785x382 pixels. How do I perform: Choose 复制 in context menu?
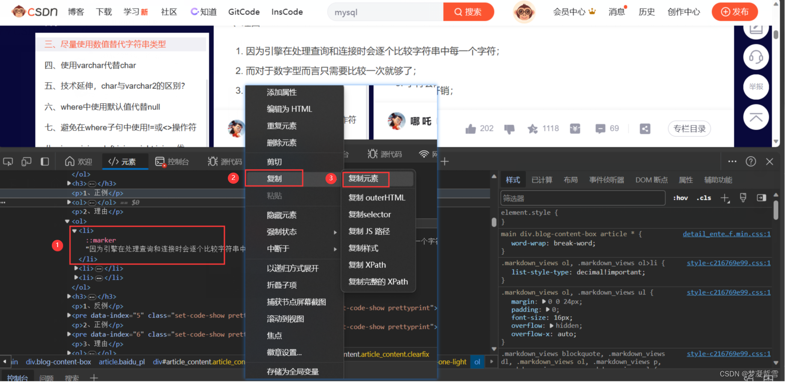click(x=275, y=179)
